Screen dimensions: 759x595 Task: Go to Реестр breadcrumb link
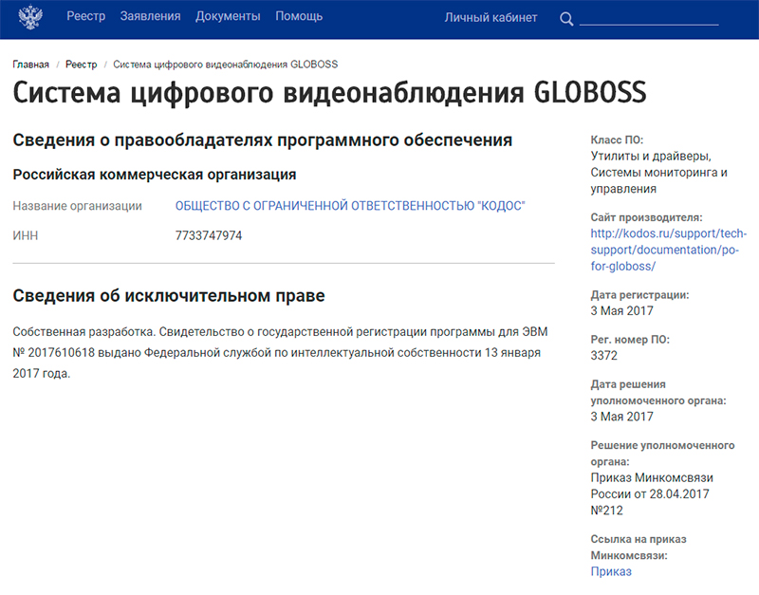(81, 65)
